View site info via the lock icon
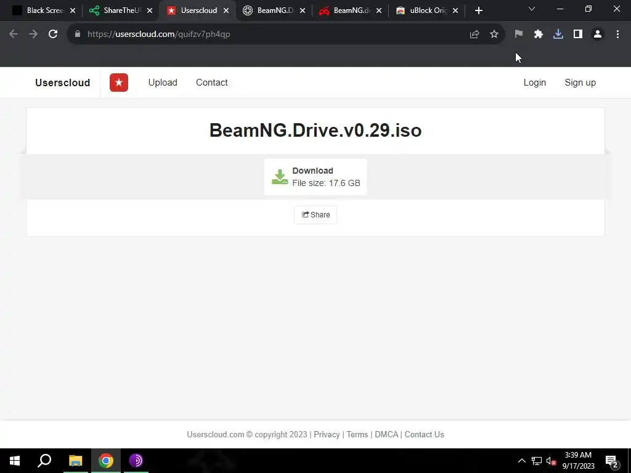 pos(78,34)
